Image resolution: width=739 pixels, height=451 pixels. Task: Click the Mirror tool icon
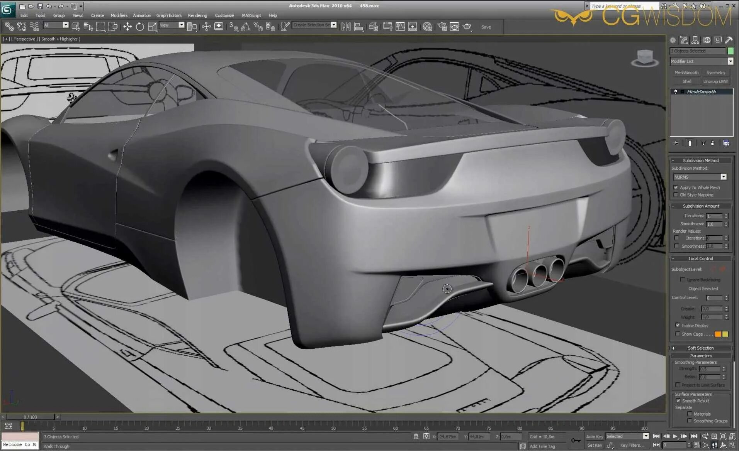click(346, 27)
